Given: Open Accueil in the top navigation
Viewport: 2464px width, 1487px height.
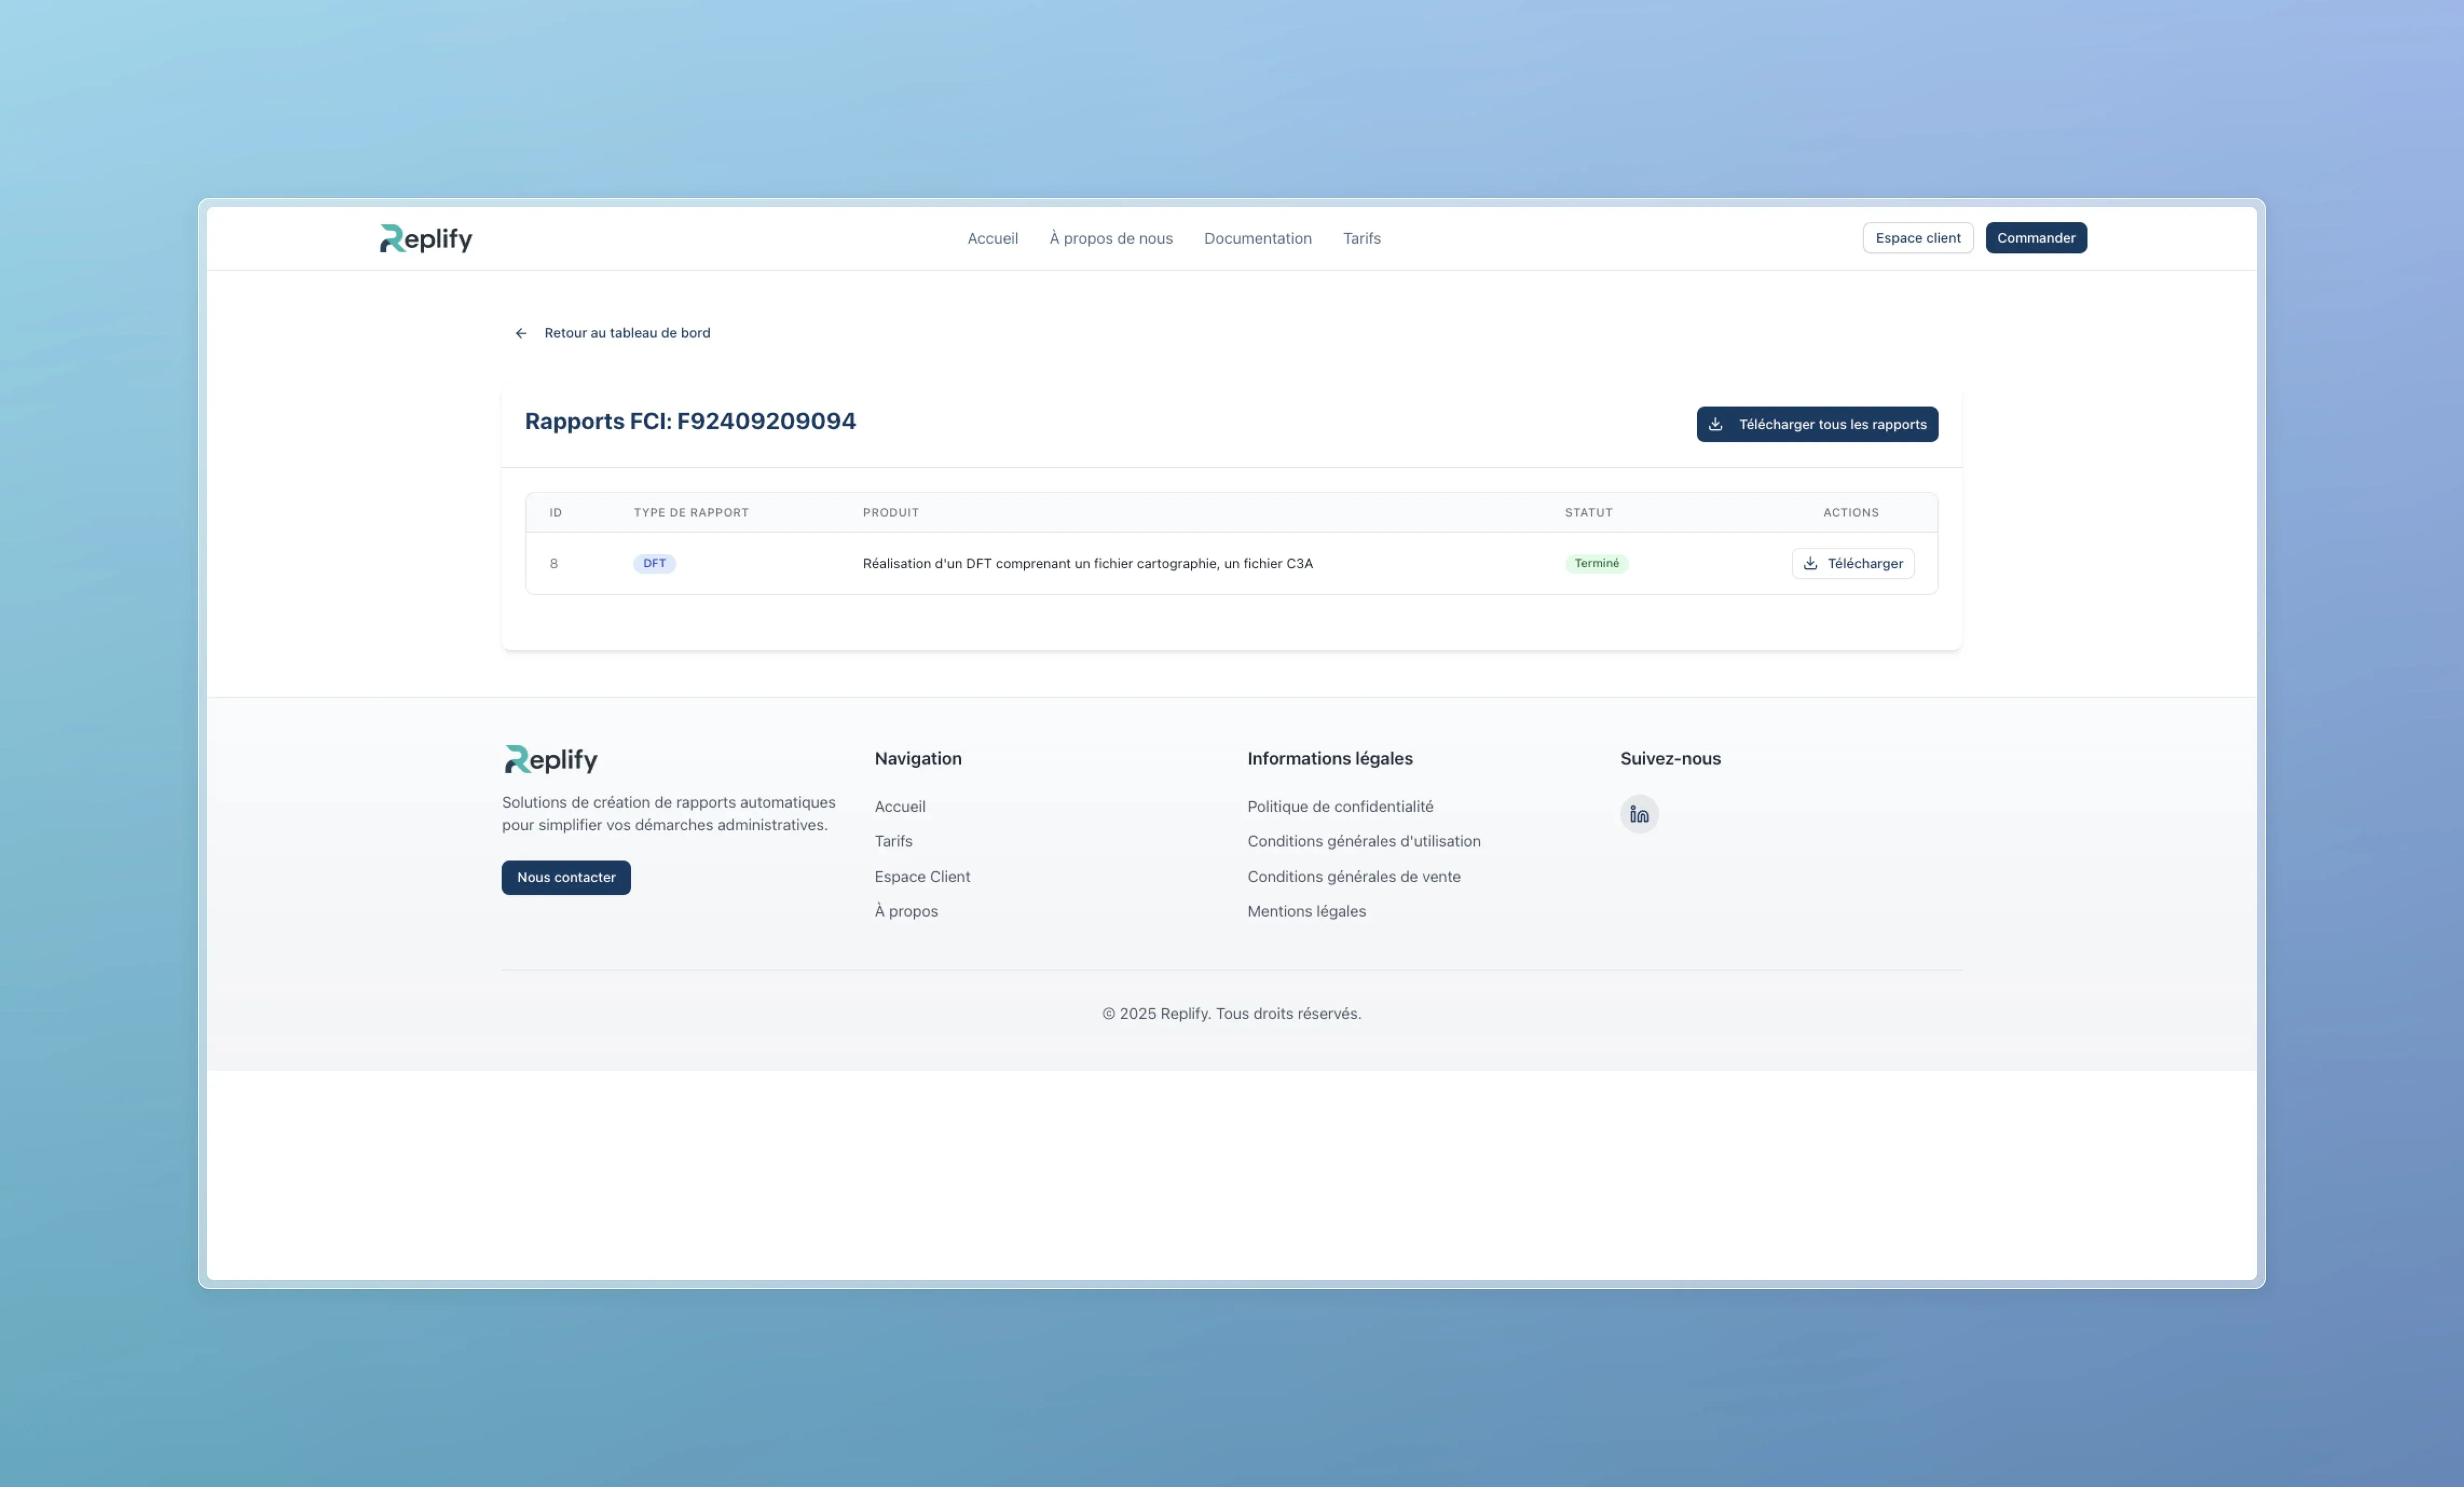Looking at the screenshot, I should coord(992,239).
